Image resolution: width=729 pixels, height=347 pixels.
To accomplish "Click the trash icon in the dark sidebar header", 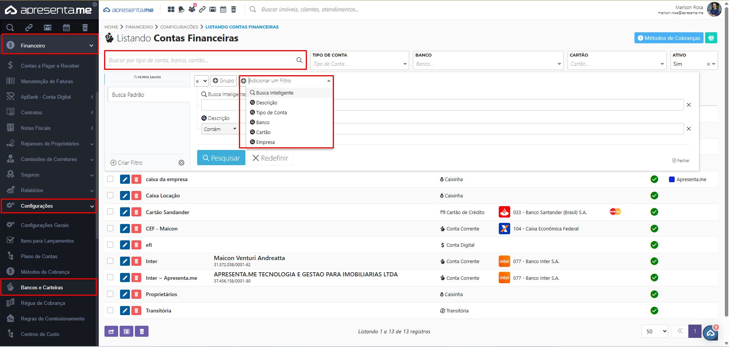I will (85, 27).
